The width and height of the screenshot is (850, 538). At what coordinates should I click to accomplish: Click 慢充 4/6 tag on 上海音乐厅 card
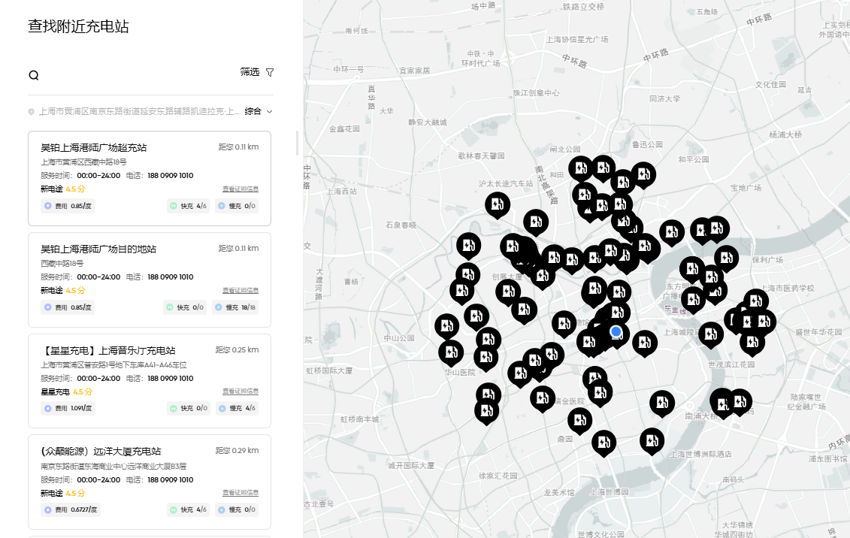click(237, 408)
